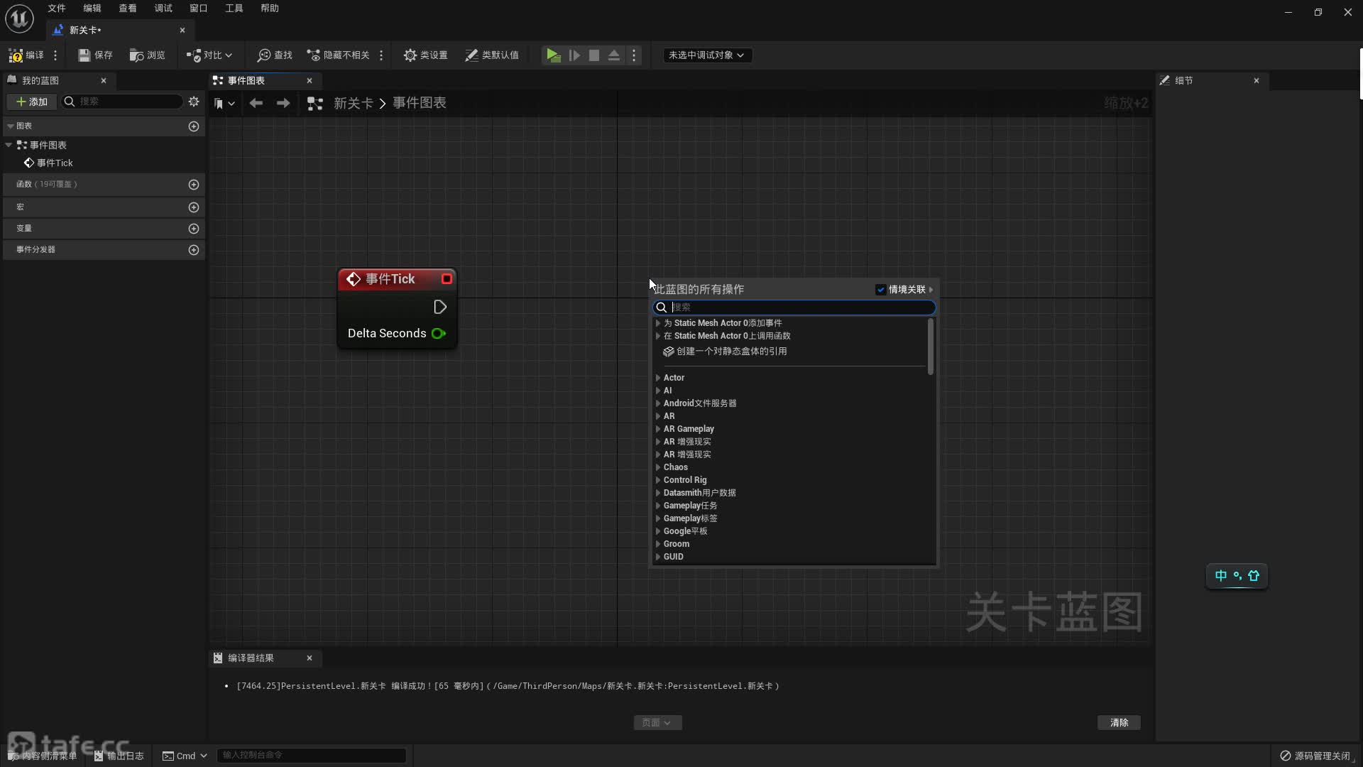Navigate back with left arrow
1363x767 pixels.
[256, 103]
